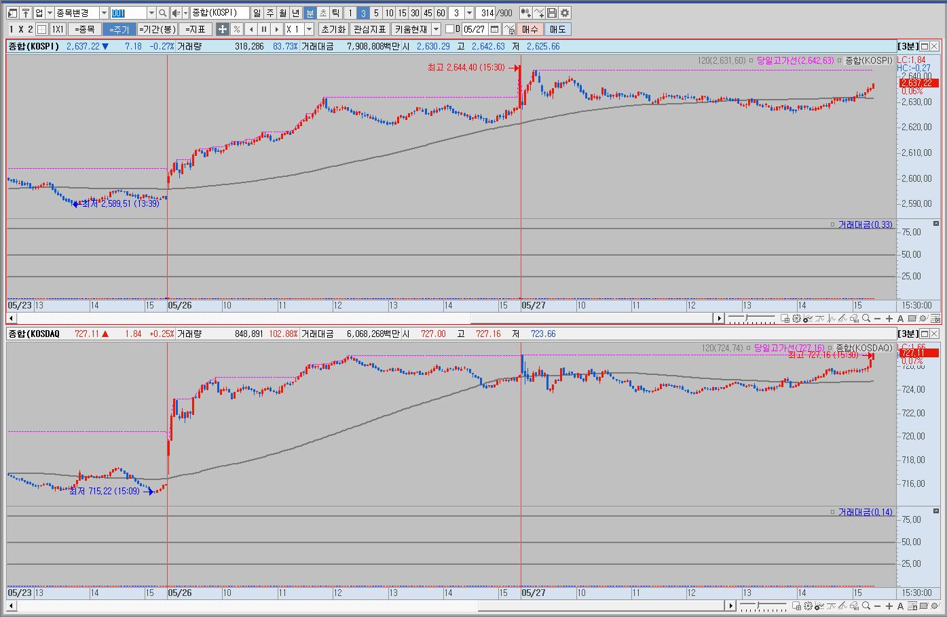The height and width of the screenshot is (617, 947).
Task: Select the 30 minute interval
Action: point(415,13)
